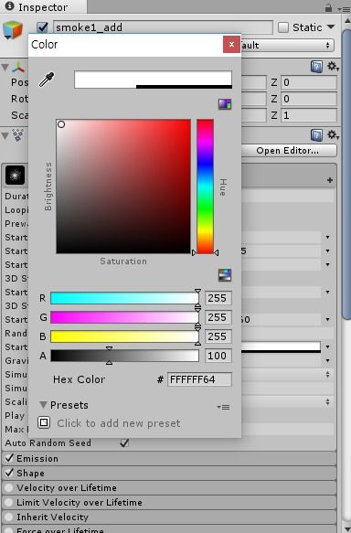Edit the B value field
The width and height of the screenshot is (351, 533).
[x=218, y=336]
